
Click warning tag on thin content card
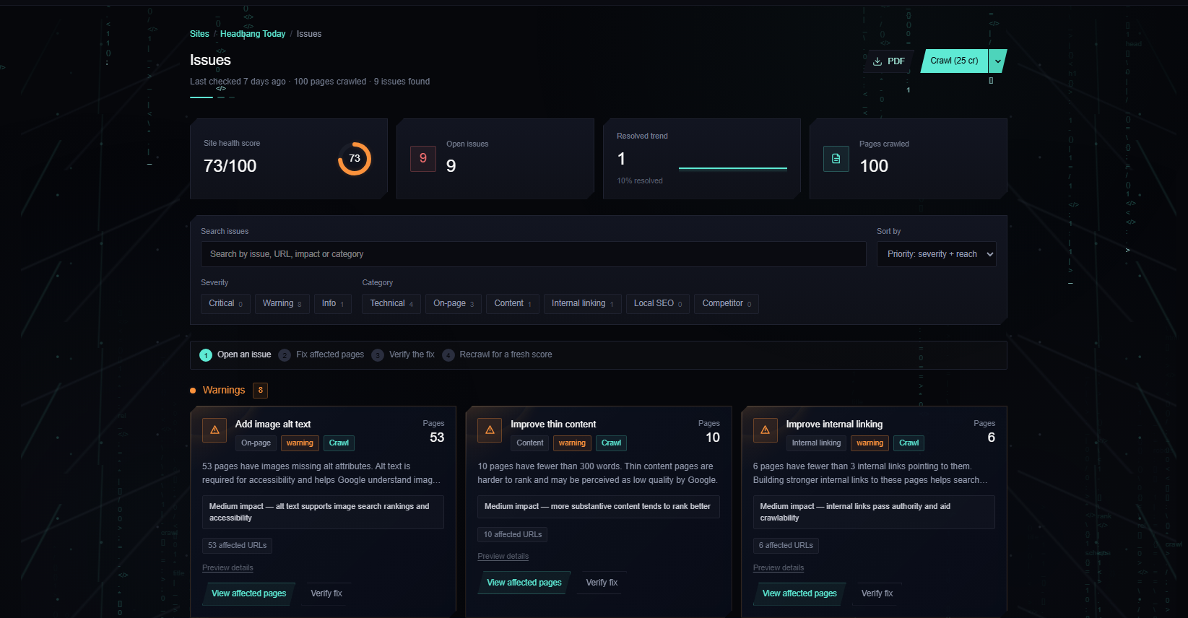pyautogui.click(x=572, y=443)
